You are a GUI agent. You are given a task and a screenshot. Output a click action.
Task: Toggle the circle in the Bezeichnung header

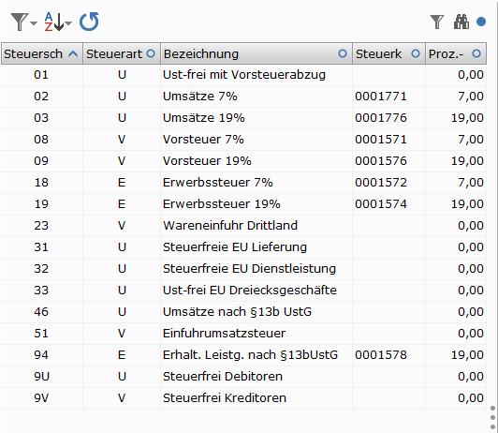343,53
